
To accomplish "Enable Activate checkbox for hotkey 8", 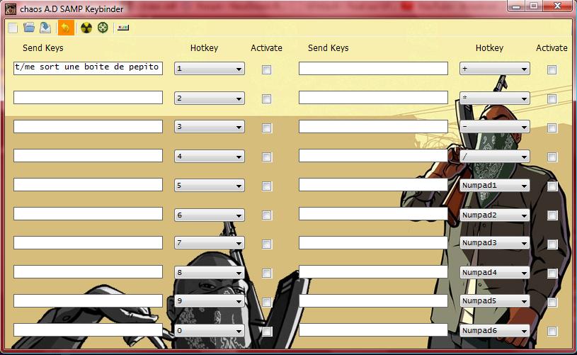I will [266, 273].
